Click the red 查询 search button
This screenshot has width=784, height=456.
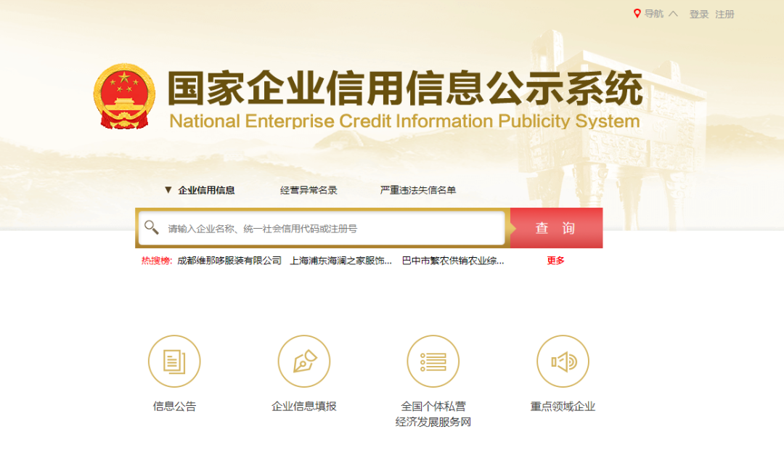(x=556, y=228)
